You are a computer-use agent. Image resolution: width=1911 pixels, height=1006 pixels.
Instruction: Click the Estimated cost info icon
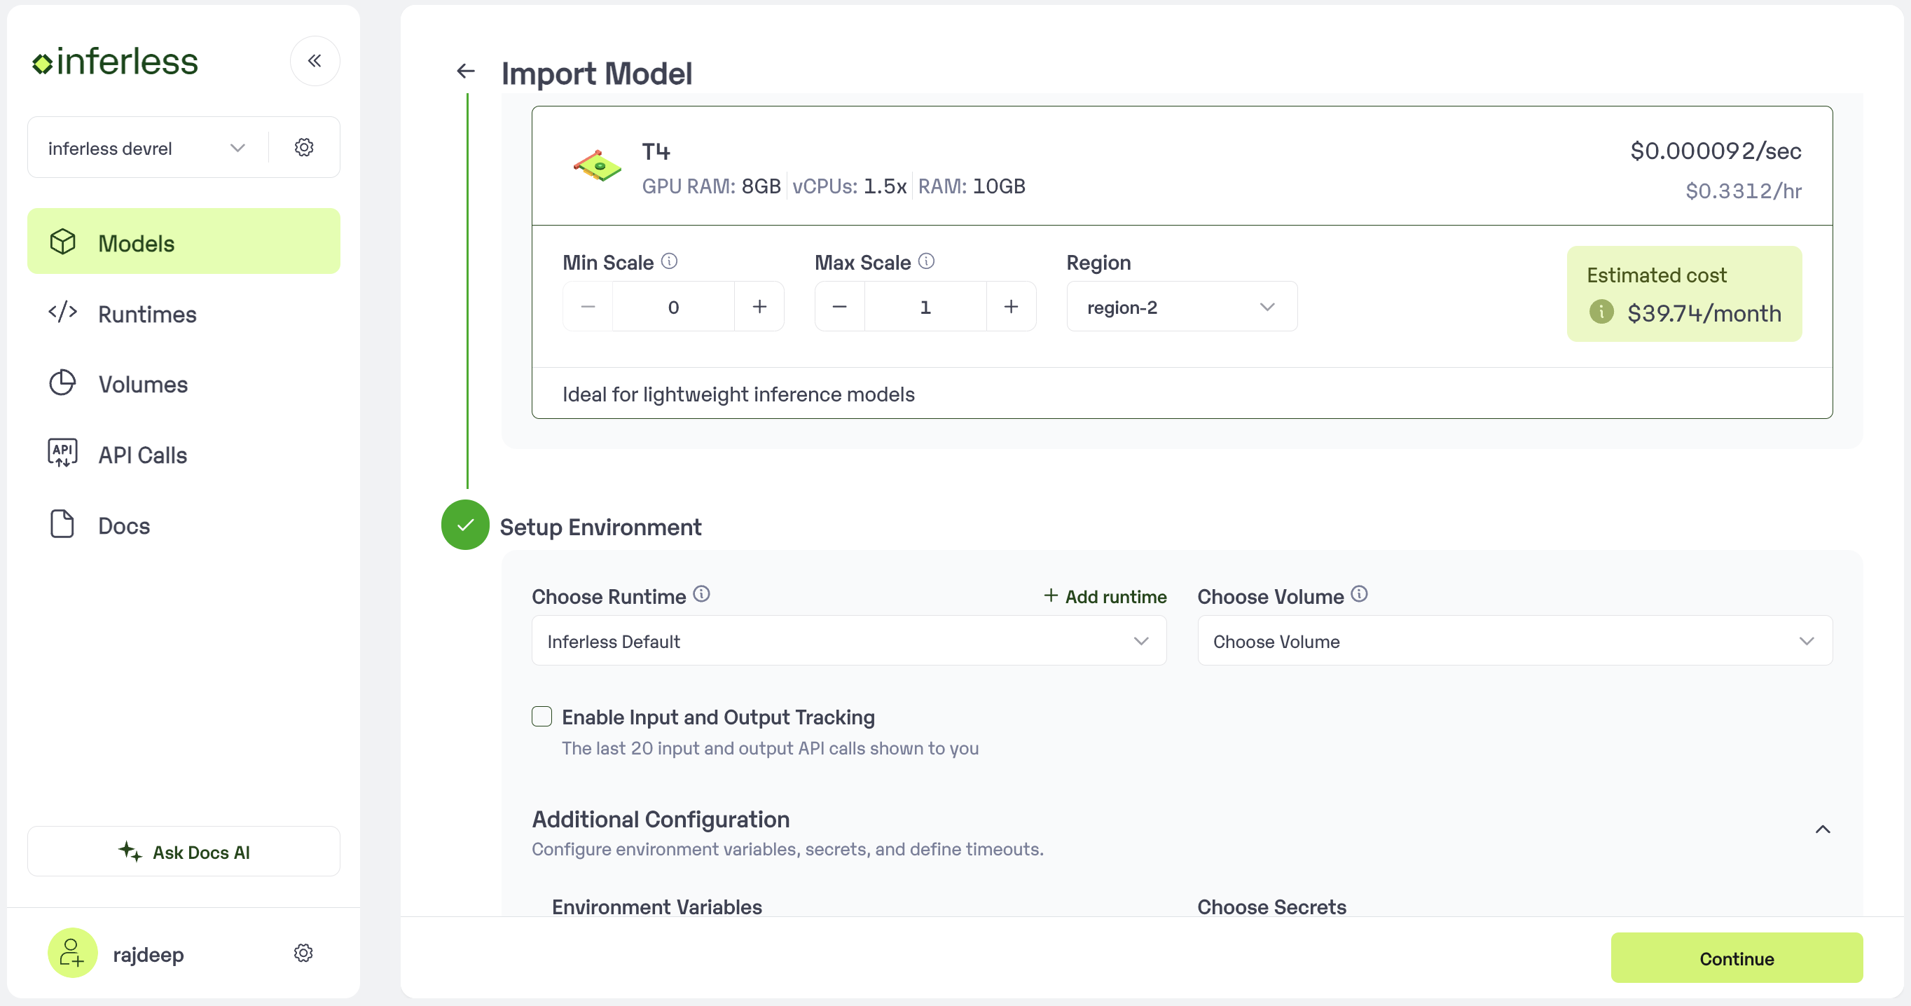tap(1601, 312)
